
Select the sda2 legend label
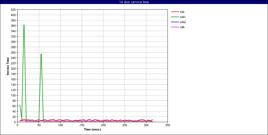click(183, 22)
